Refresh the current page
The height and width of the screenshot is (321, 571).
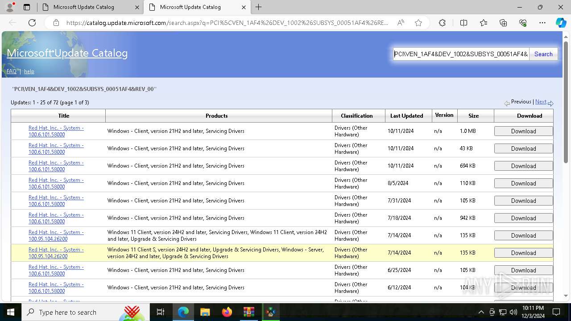[x=32, y=23]
